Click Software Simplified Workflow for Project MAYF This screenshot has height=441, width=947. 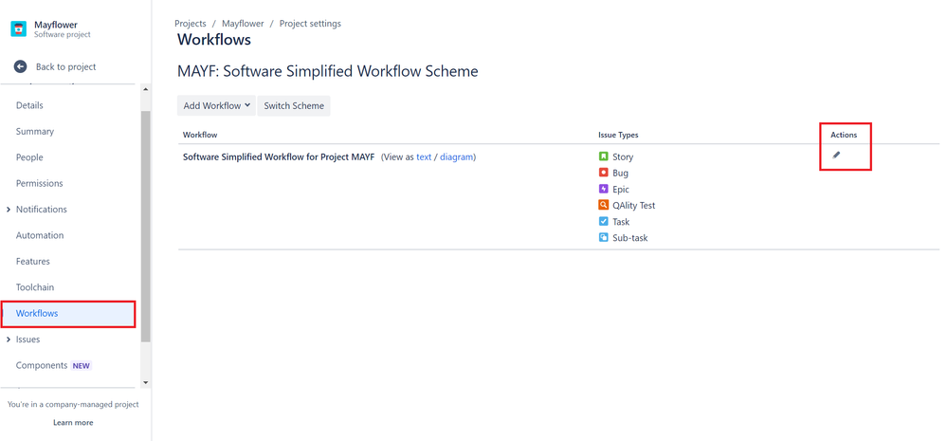tap(279, 157)
